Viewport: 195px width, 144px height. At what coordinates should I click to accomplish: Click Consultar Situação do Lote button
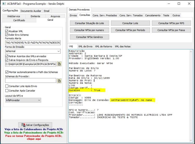point(89,23)
